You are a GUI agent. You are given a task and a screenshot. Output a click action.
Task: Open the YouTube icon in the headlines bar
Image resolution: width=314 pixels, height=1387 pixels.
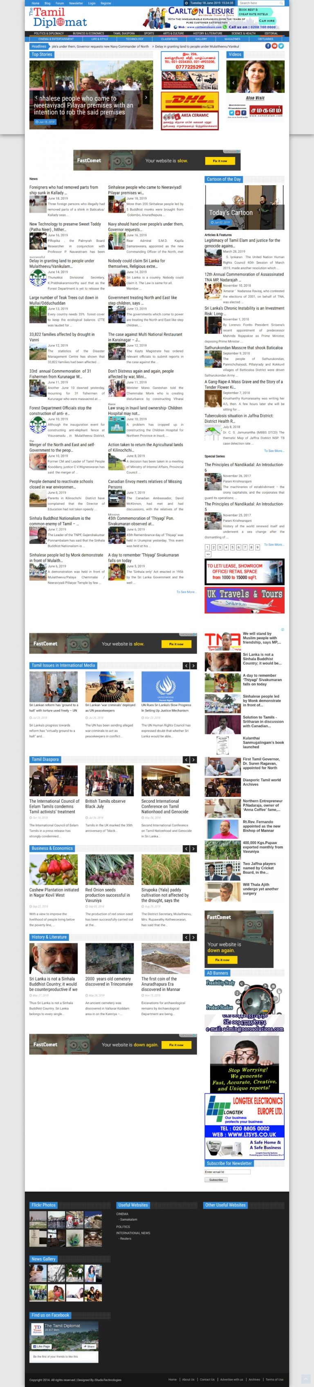(x=274, y=46)
